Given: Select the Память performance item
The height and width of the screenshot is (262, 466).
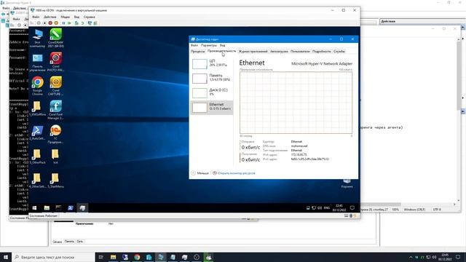Looking at the screenshot, I should pos(212,78).
